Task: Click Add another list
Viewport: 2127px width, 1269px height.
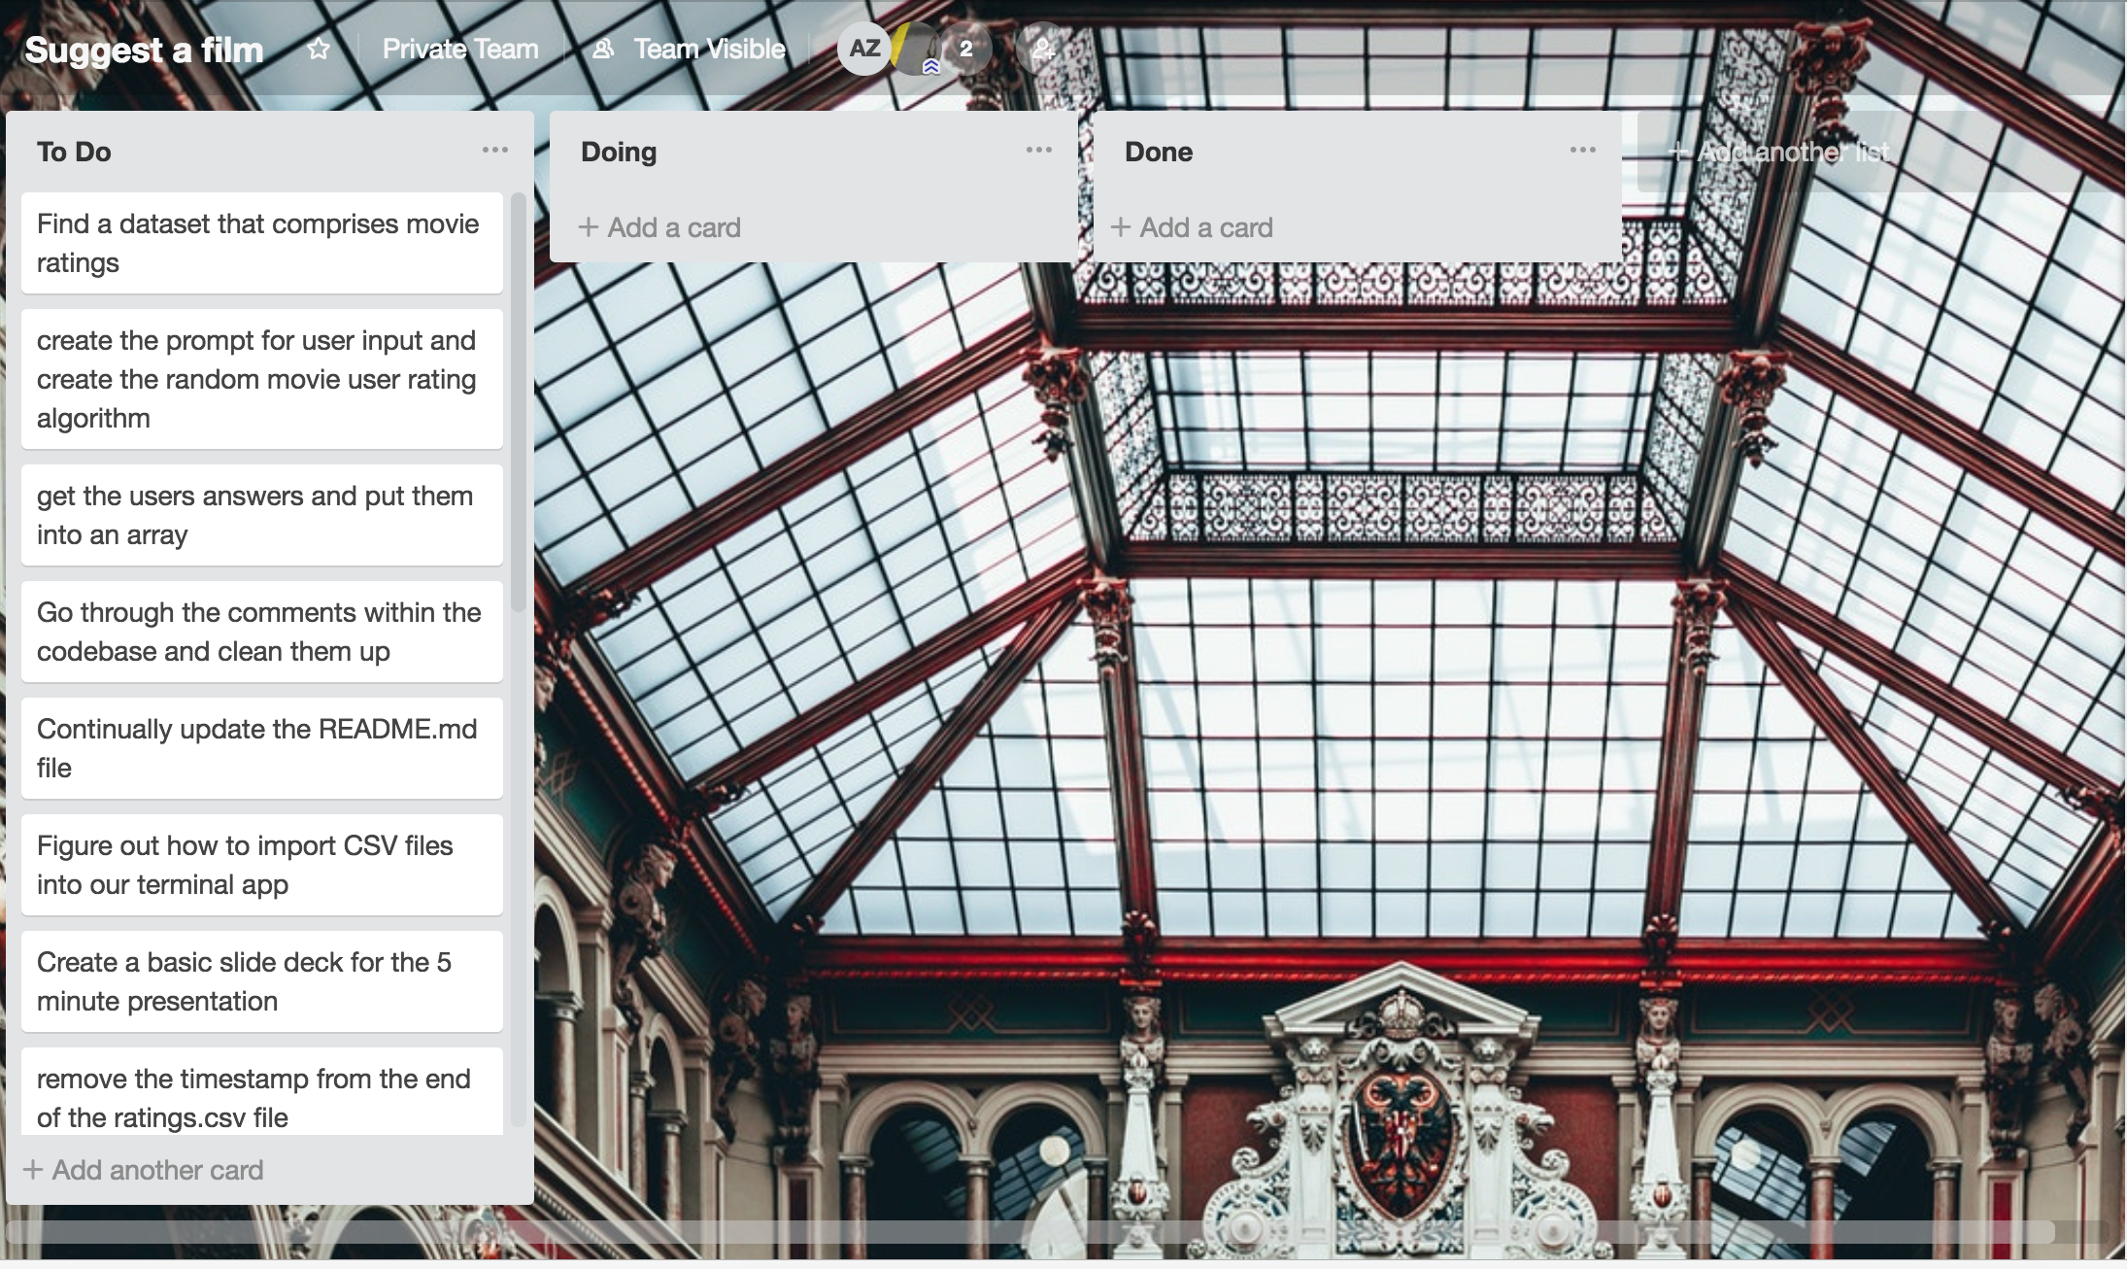Action: point(1780,152)
